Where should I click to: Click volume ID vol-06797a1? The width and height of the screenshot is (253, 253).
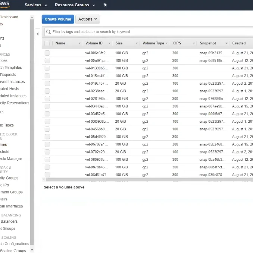[97, 144]
